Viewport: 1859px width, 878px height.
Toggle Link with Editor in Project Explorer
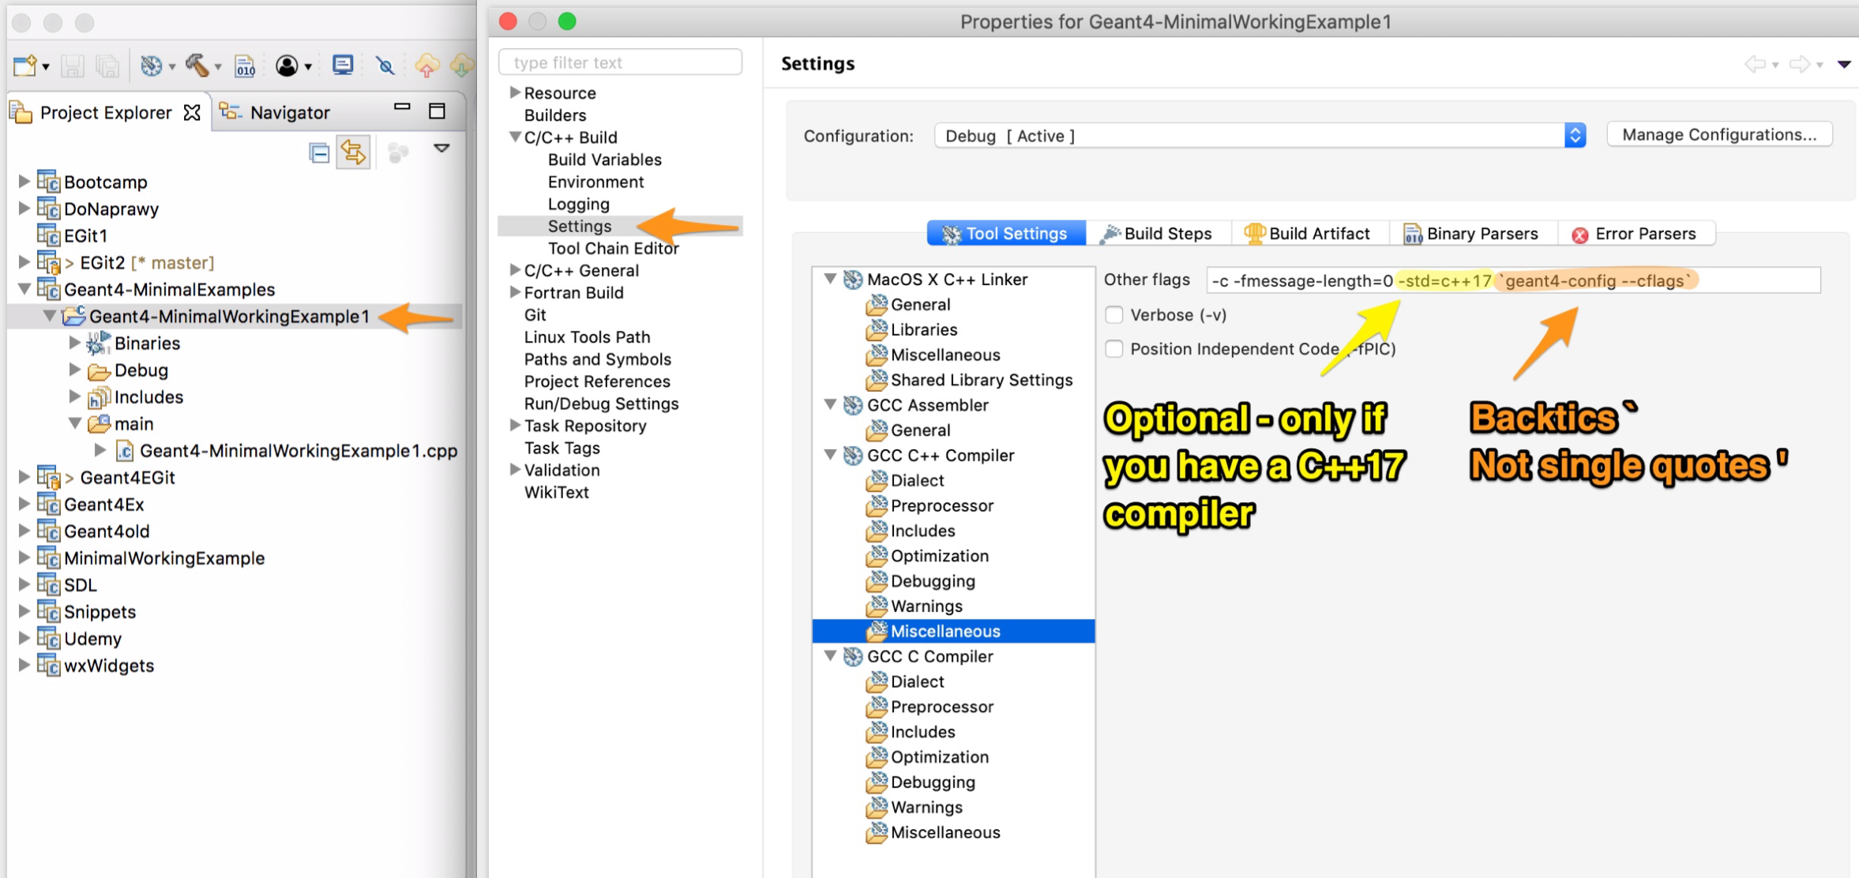(353, 152)
